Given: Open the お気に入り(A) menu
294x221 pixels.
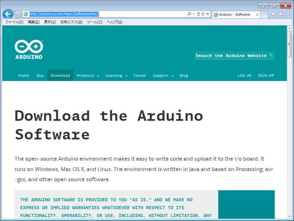Looking at the screenshot, I should pyautogui.click(x=72, y=22).
